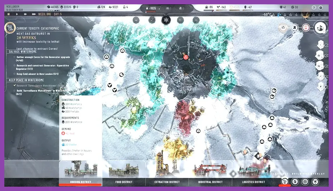This screenshot has width=333, height=191.
Task: Open the large mountain frostland map button
Action: tap(320, 28)
